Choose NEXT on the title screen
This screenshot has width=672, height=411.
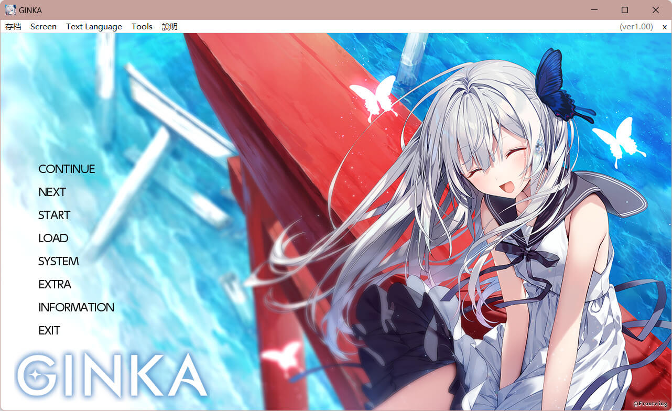tap(52, 192)
